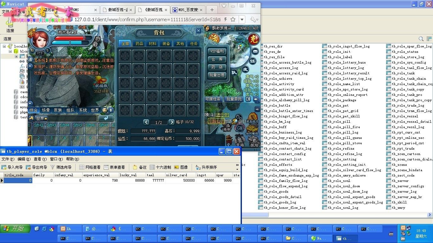Click the 可接任务 button
This screenshot has height=243, width=433.
click(213, 99)
